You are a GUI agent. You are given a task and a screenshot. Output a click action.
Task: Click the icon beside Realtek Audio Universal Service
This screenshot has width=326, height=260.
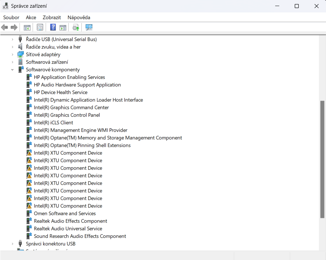pos(29,228)
